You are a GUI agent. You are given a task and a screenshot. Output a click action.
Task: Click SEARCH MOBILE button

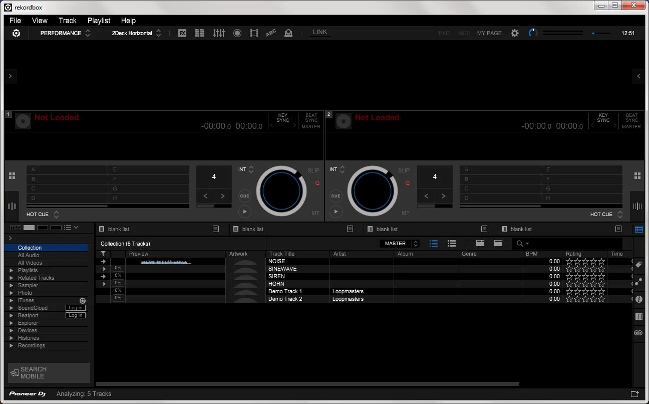coord(49,373)
